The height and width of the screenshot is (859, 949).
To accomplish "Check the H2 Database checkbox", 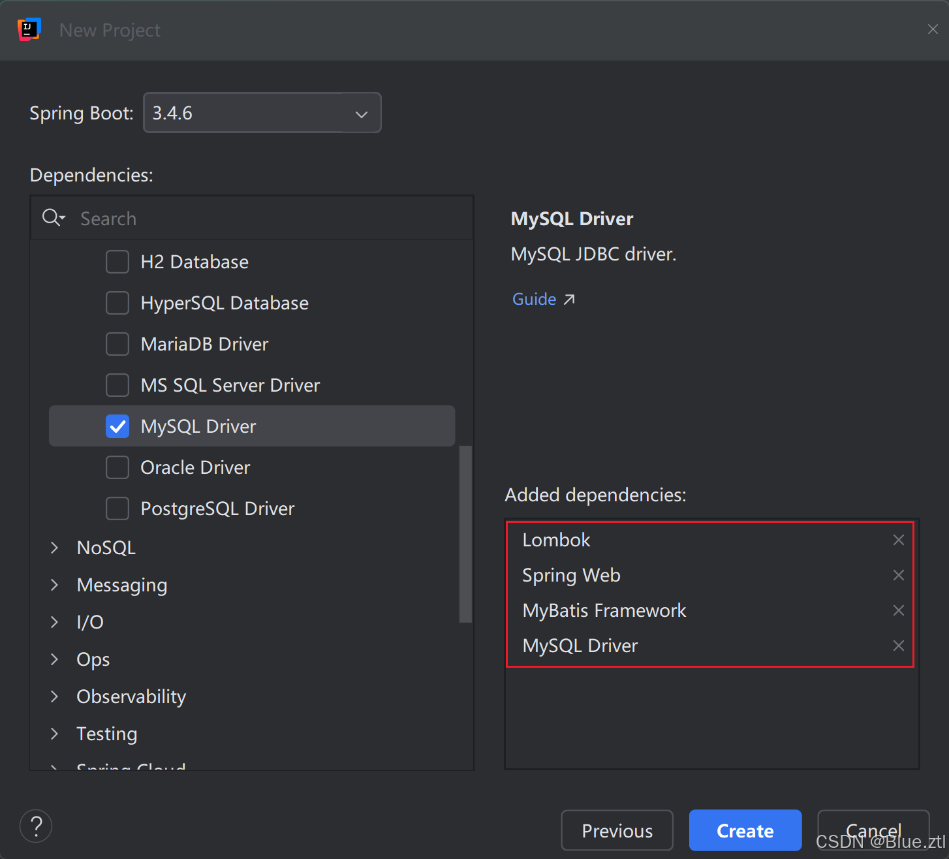I will pyautogui.click(x=117, y=262).
